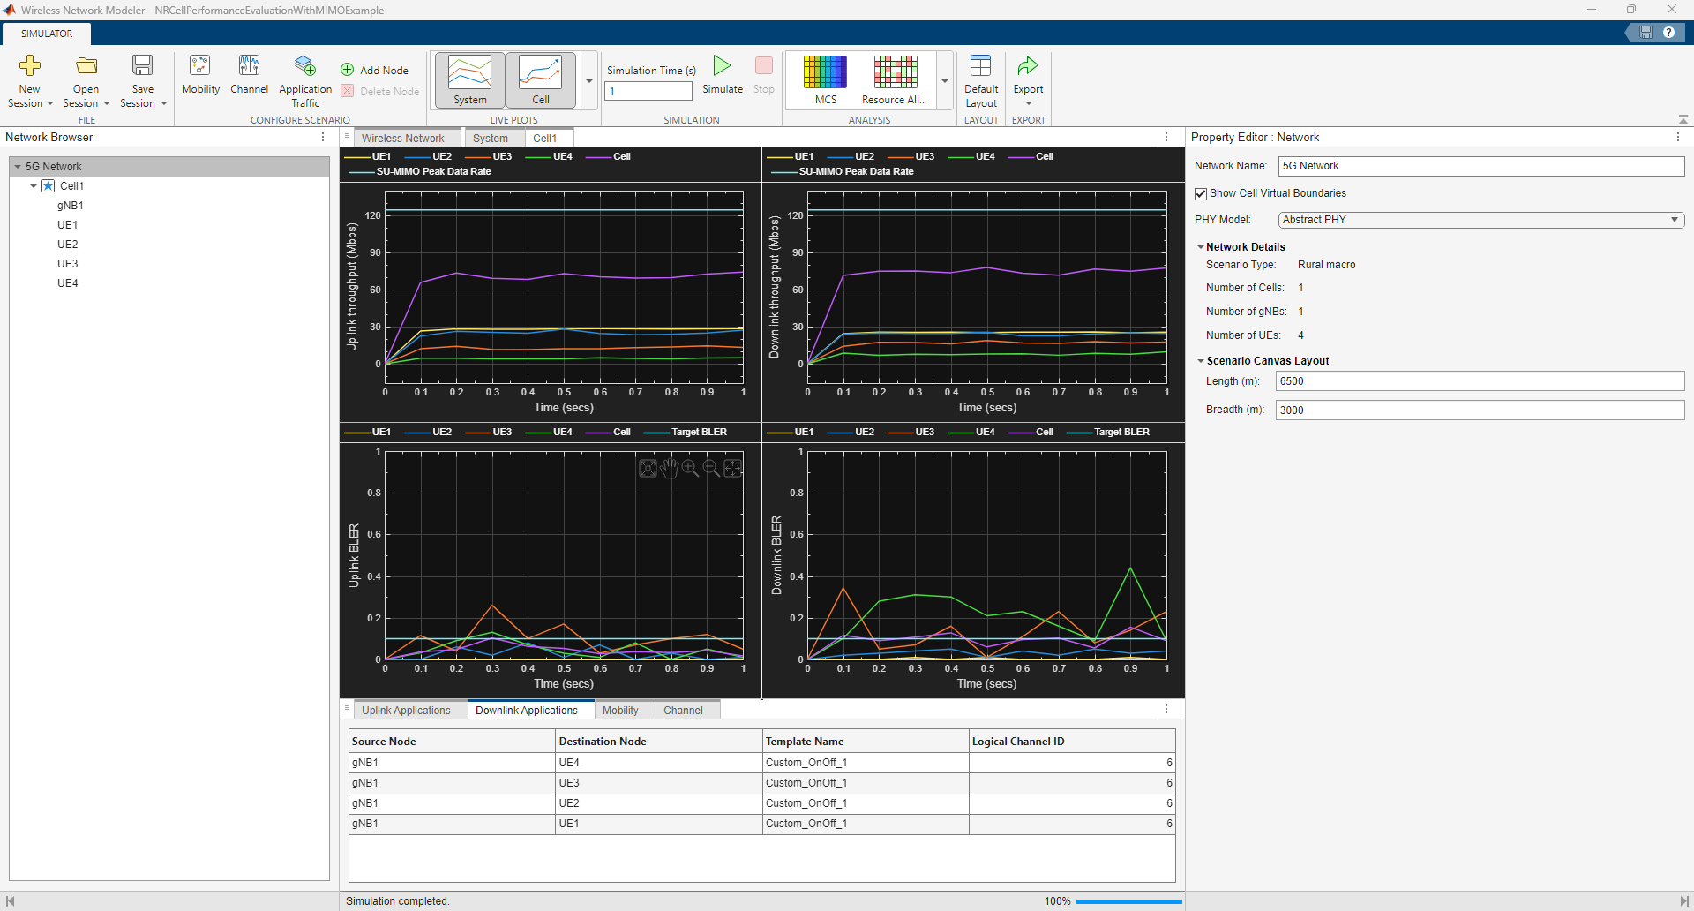Screen dimensions: 1694x911
Task: Click the Export icon
Action: click(1029, 78)
